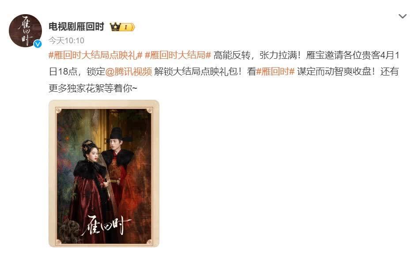Expand the post options chevron menu
Screen dimensions: 419x261
[x=402, y=16]
